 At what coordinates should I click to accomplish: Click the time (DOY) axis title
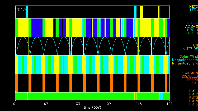coord(92,108)
